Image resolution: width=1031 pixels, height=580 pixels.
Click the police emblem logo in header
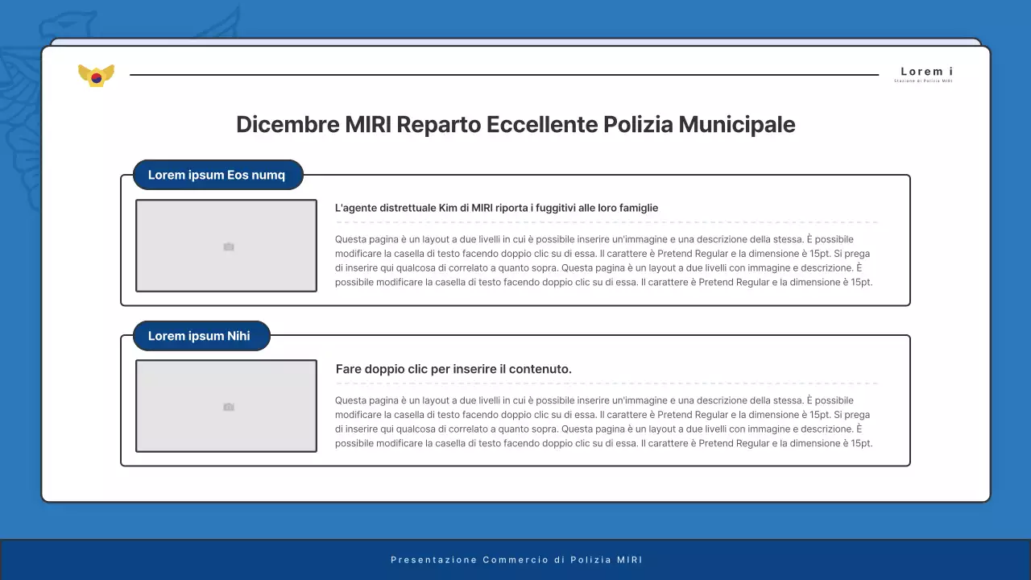[x=96, y=76]
